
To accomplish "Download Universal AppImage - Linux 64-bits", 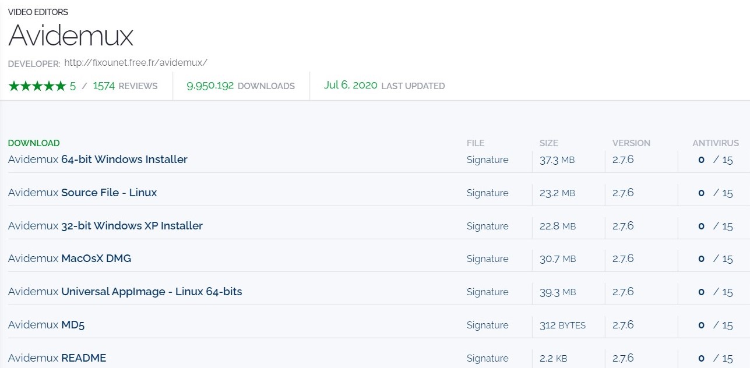I will click(x=125, y=292).
